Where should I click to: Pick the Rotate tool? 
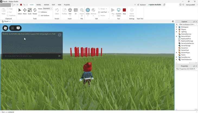click(x=35, y=11)
